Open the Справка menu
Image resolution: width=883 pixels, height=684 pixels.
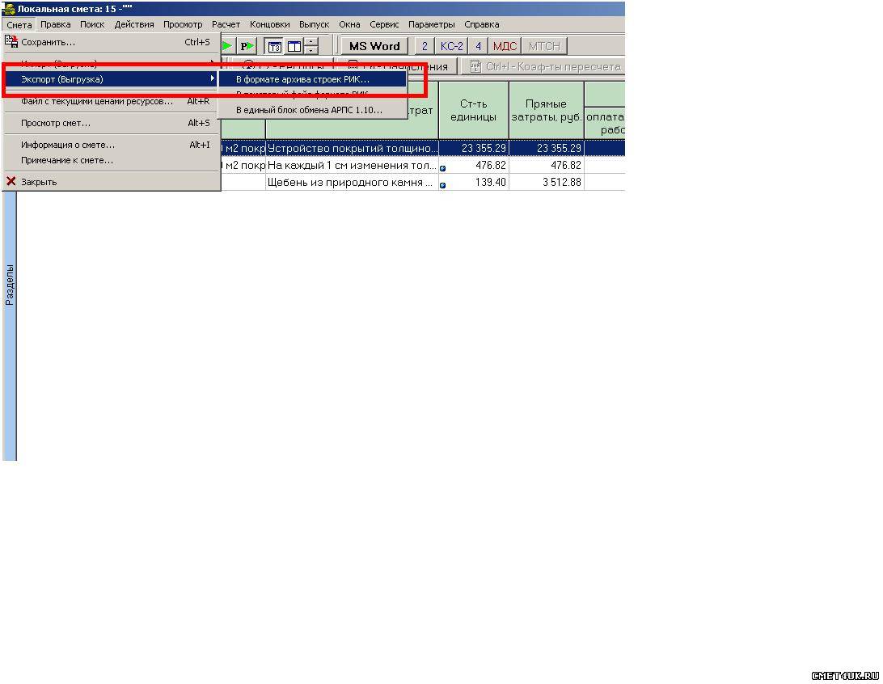[481, 24]
